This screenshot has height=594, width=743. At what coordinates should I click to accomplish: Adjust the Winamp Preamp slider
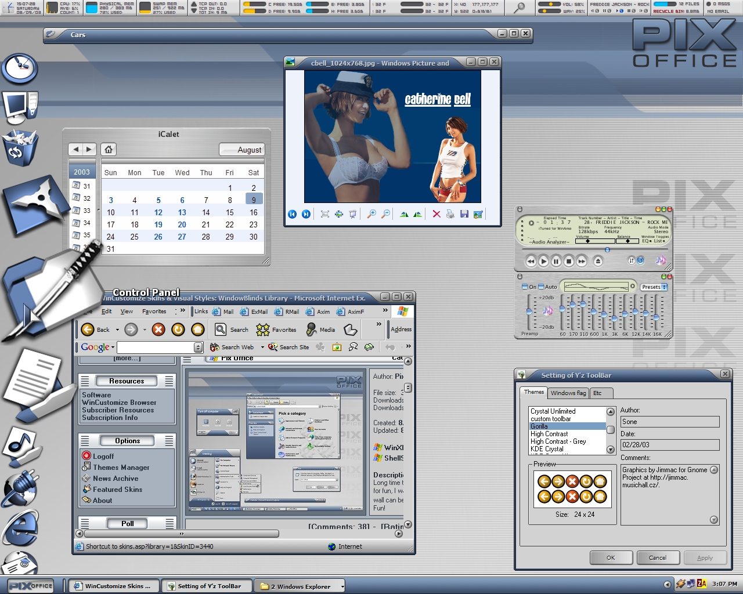(x=529, y=312)
